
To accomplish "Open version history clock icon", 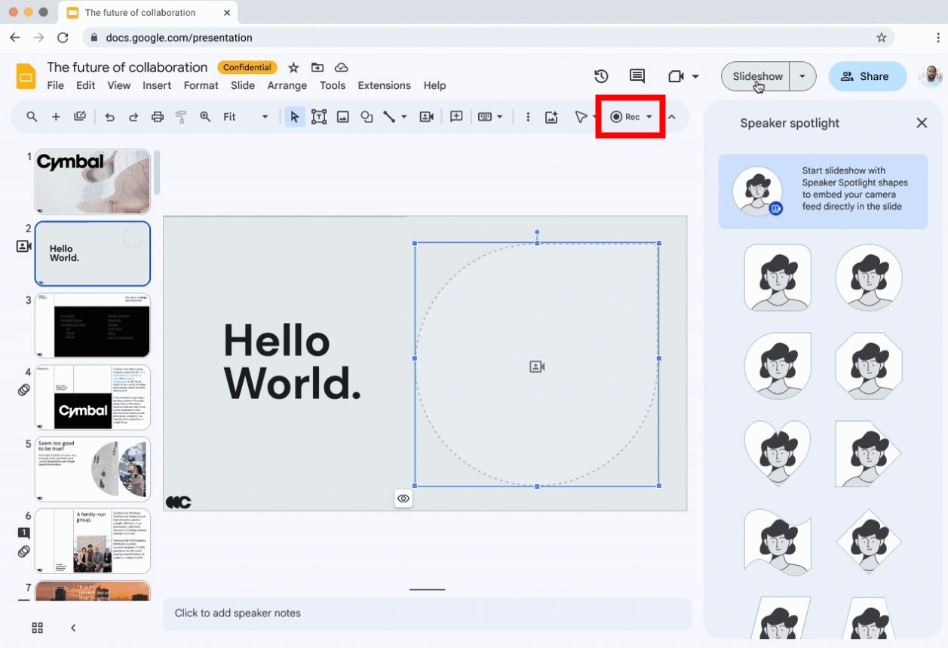I will point(601,76).
